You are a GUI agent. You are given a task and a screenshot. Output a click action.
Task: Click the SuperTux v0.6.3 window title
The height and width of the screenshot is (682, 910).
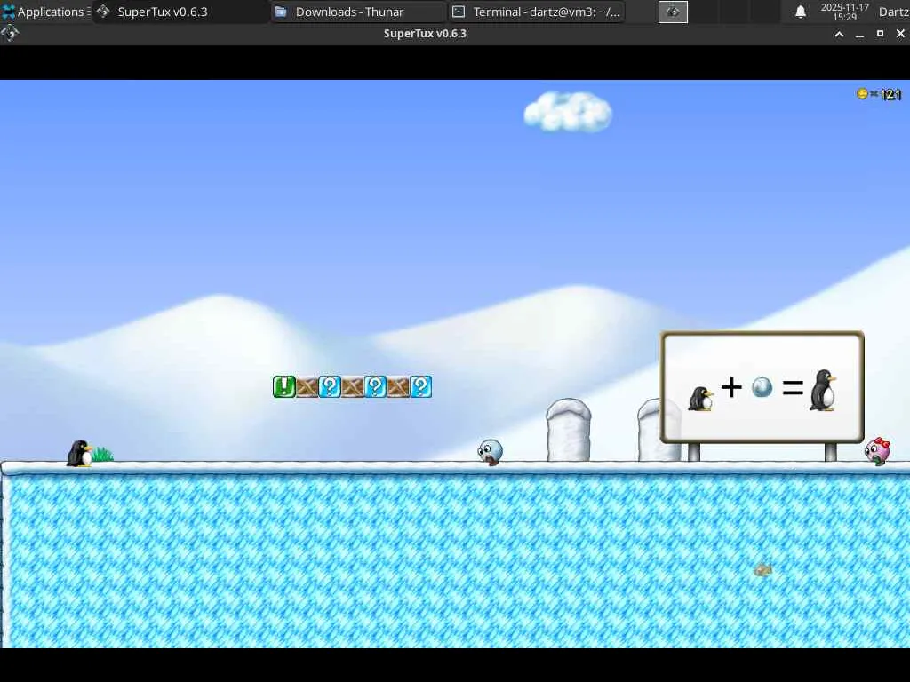pyautogui.click(x=425, y=34)
